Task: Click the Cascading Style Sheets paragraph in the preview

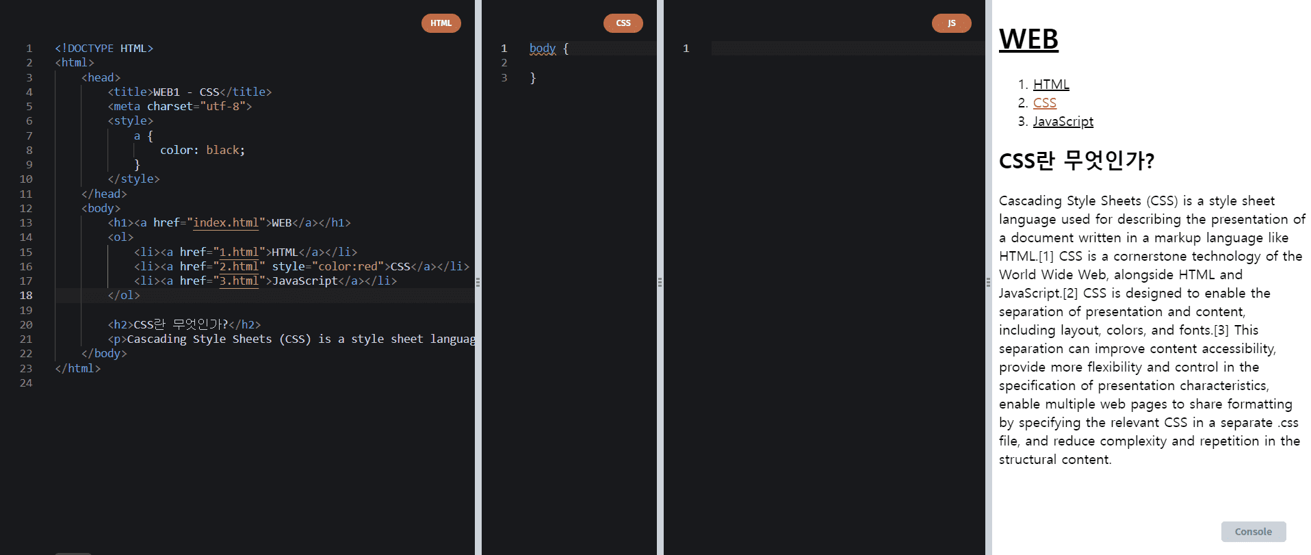Action: click(x=1152, y=330)
